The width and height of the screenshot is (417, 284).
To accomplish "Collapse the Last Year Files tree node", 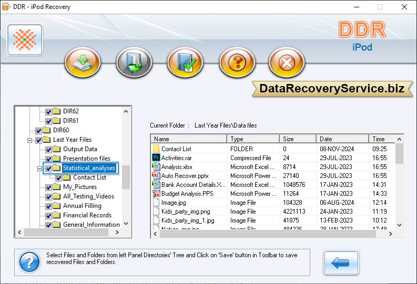I will point(30,140).
